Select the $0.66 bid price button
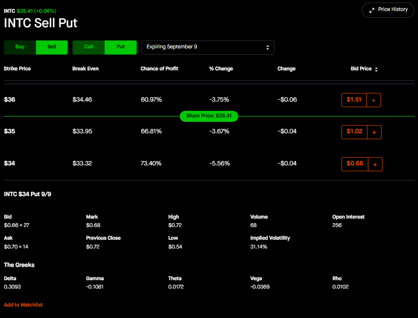The width and height of the screenshot is (418, 318). pos(355,164)
